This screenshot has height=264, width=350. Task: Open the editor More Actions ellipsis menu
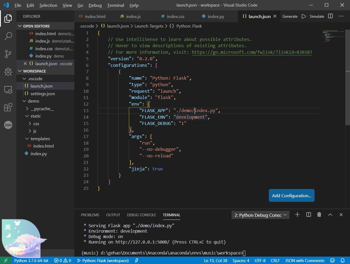pos(341,16)
